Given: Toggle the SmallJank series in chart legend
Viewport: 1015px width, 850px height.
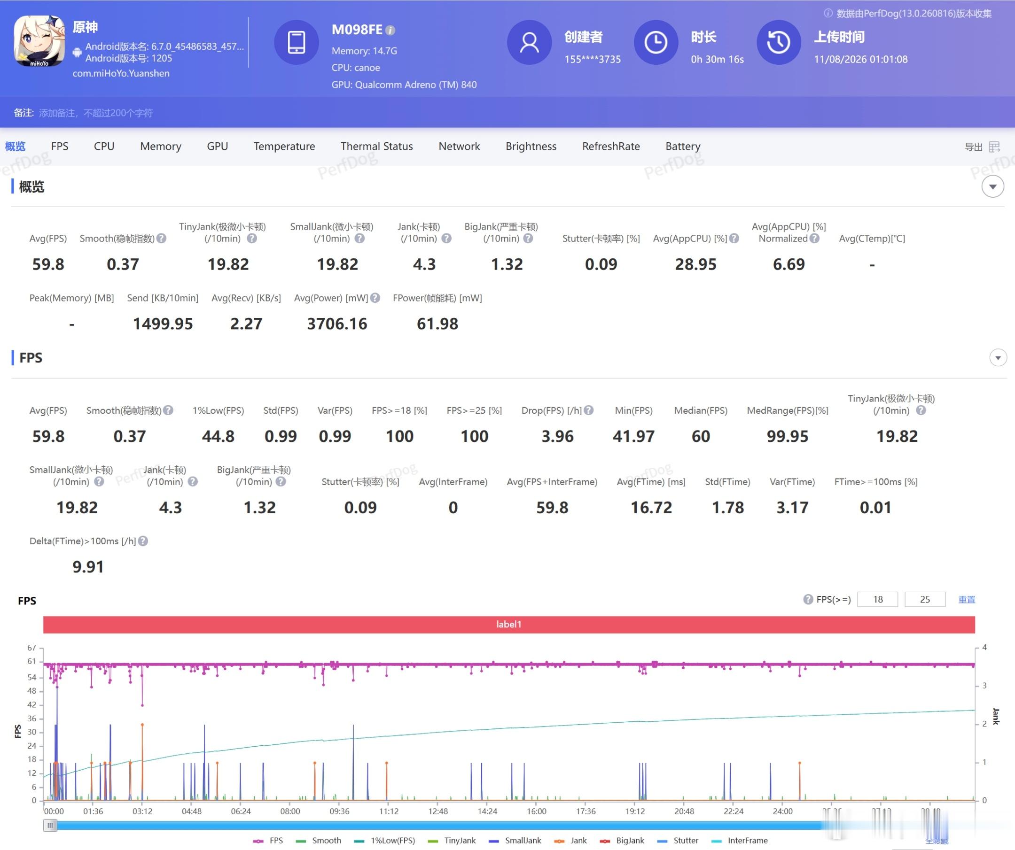Looking at the screenshot, I should point(515,841).
